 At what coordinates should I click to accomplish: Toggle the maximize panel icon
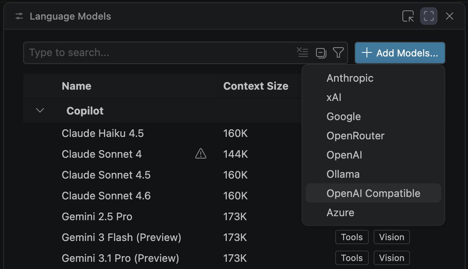[429, 16]
